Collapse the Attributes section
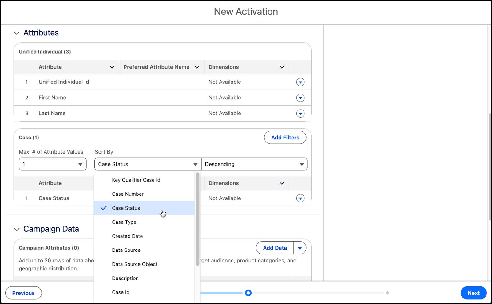 click(17, 33)
